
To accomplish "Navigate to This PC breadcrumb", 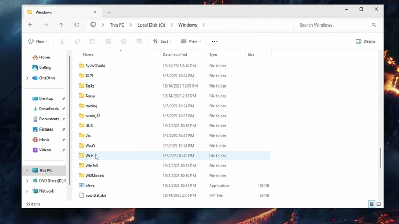I will coord(117,25).
